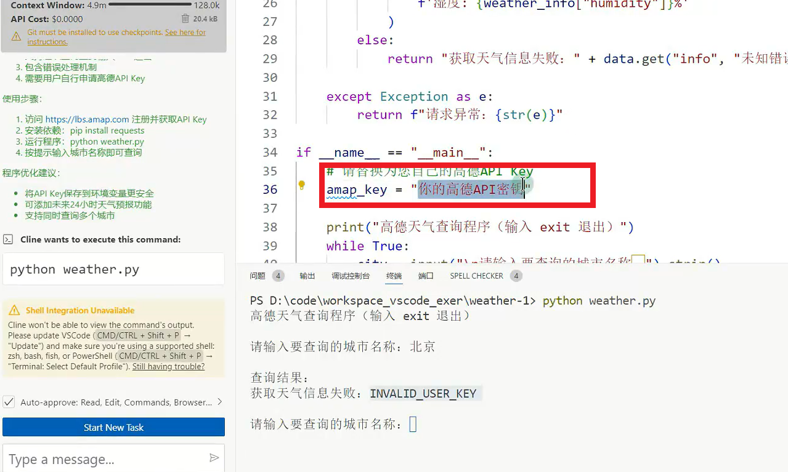The image size is (788, 472).
Task: Click the 'while True:' code line
Action: tap(368, 246)
